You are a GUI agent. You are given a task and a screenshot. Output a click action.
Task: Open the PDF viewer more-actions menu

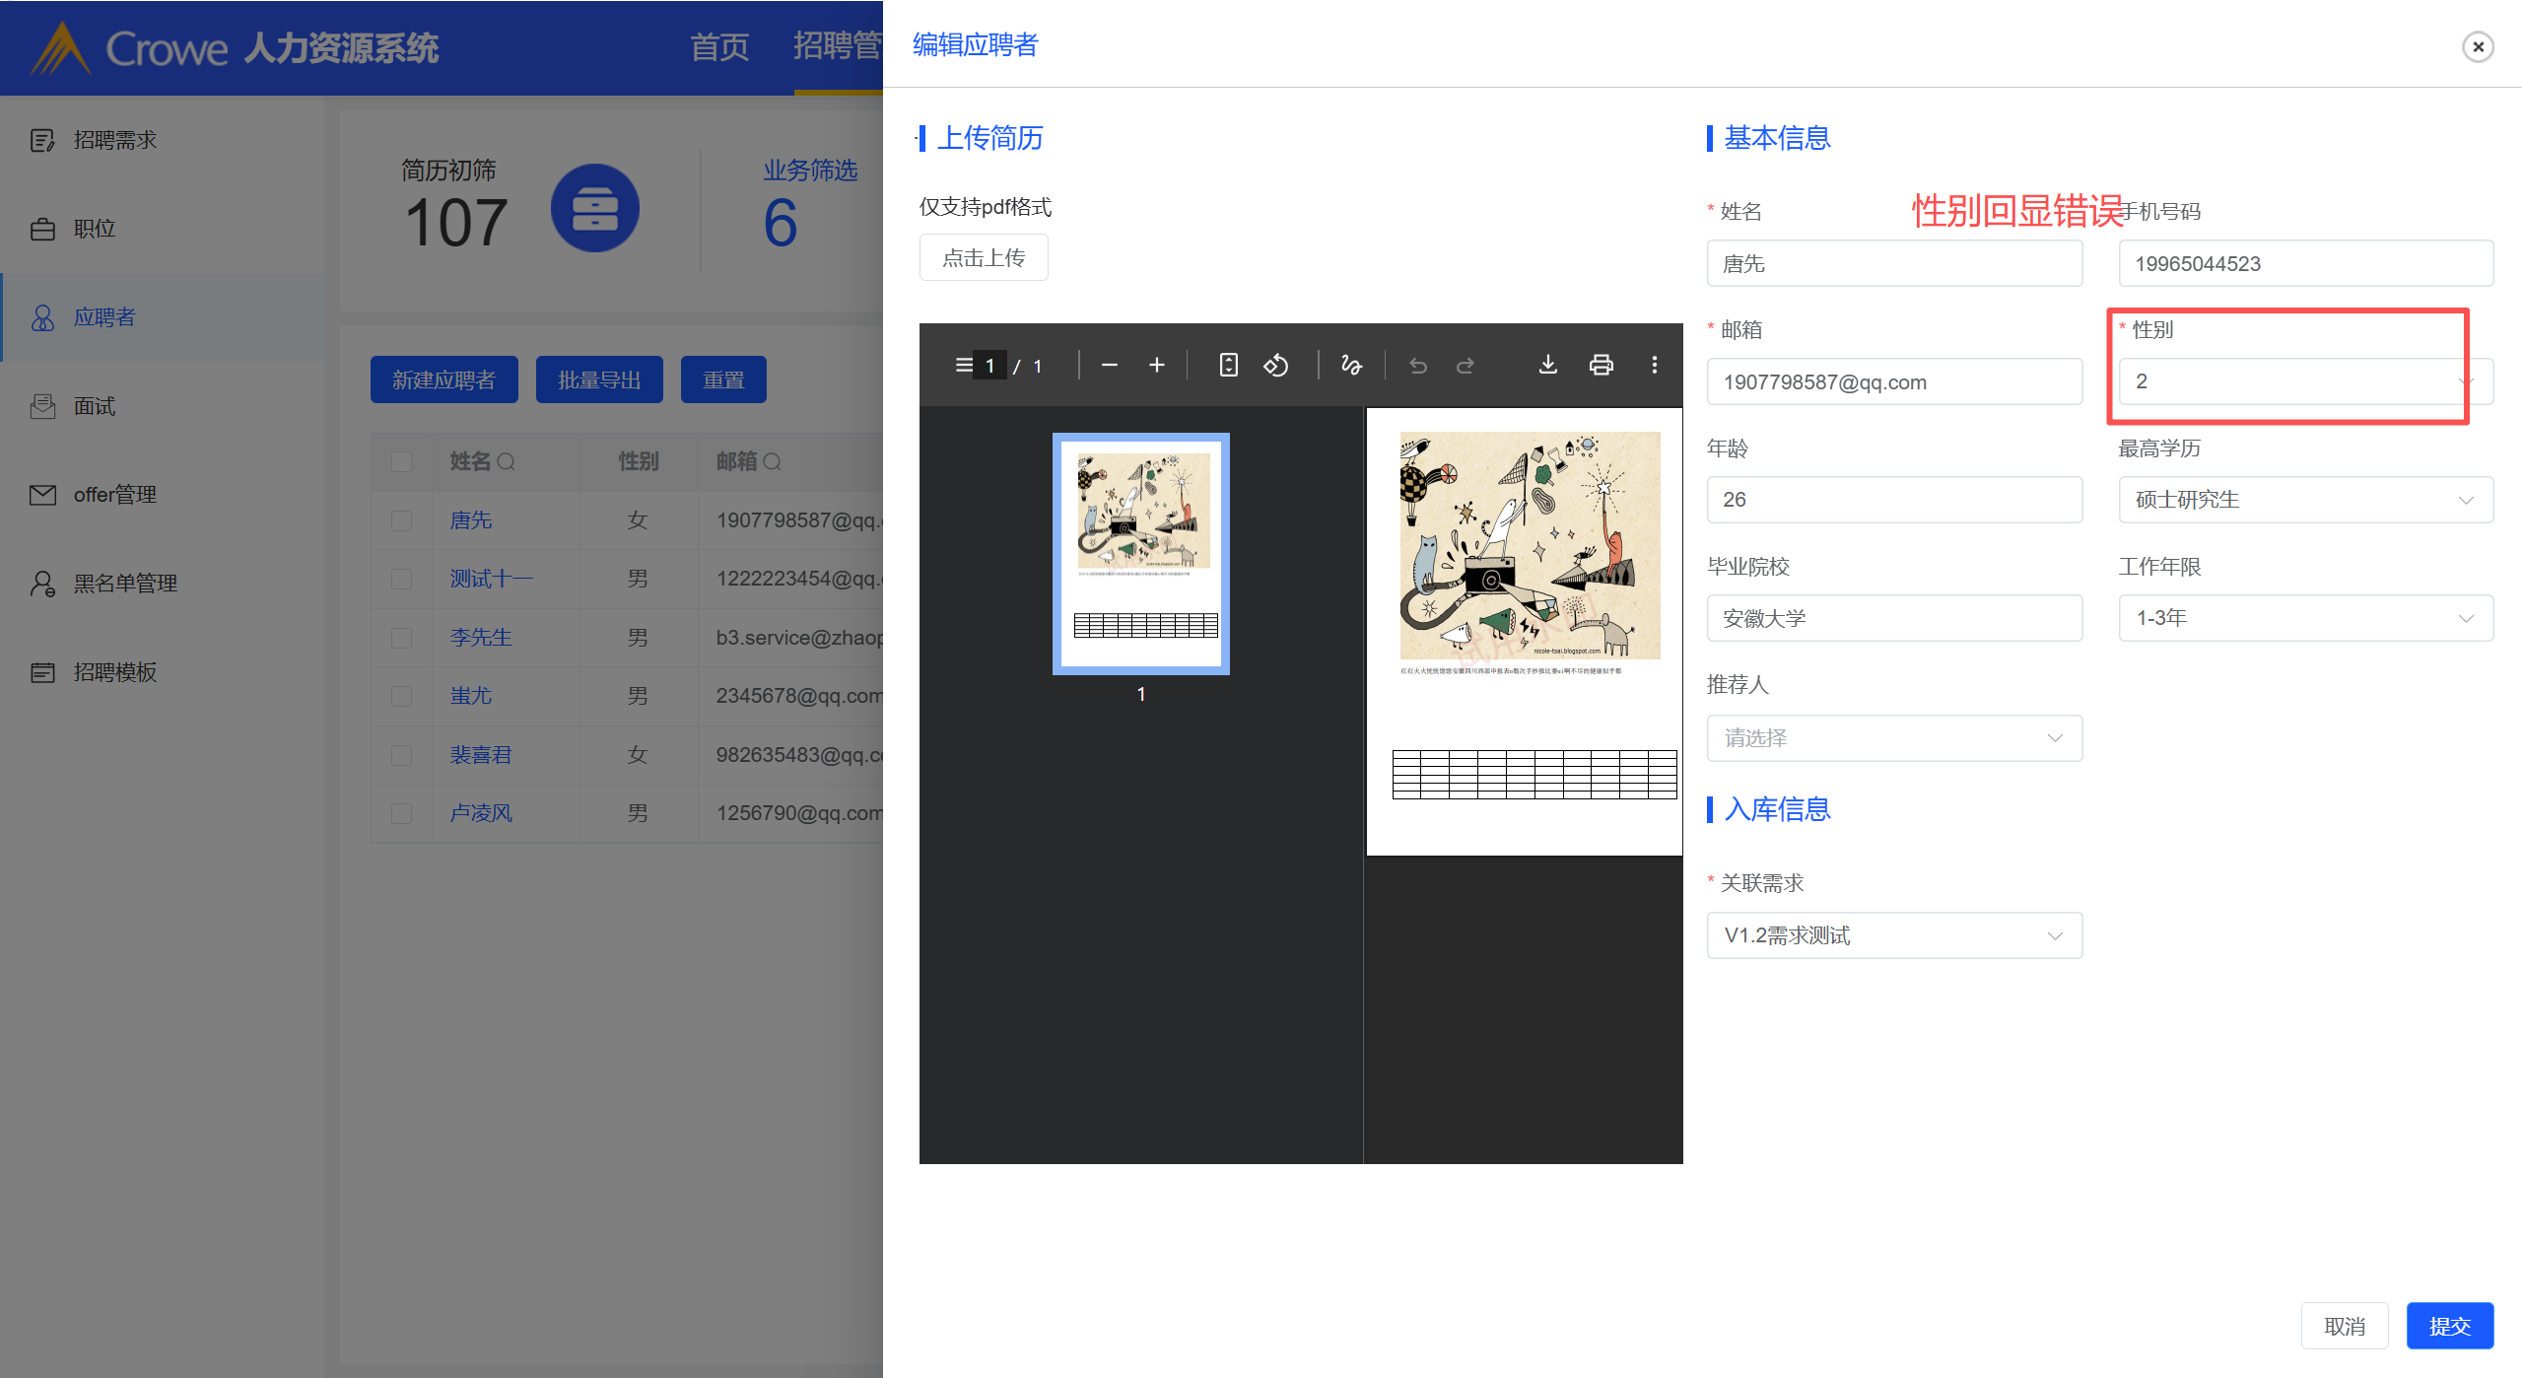(x=1654, y=366)
